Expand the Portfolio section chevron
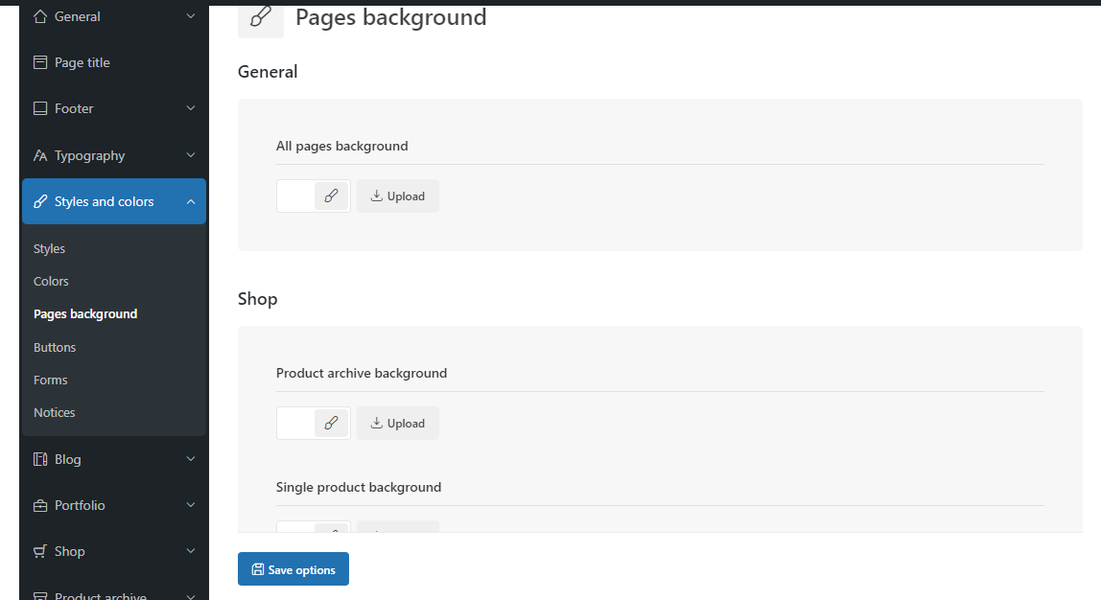This screenshot has height=600, width=1101. [x=190, y=505]
